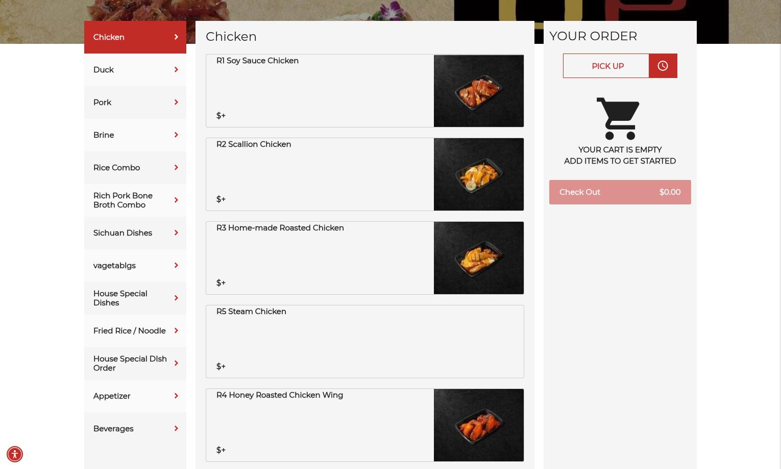
Task: Open the R1 Soy Sauce Chicken photo
Action: [479, 91]
